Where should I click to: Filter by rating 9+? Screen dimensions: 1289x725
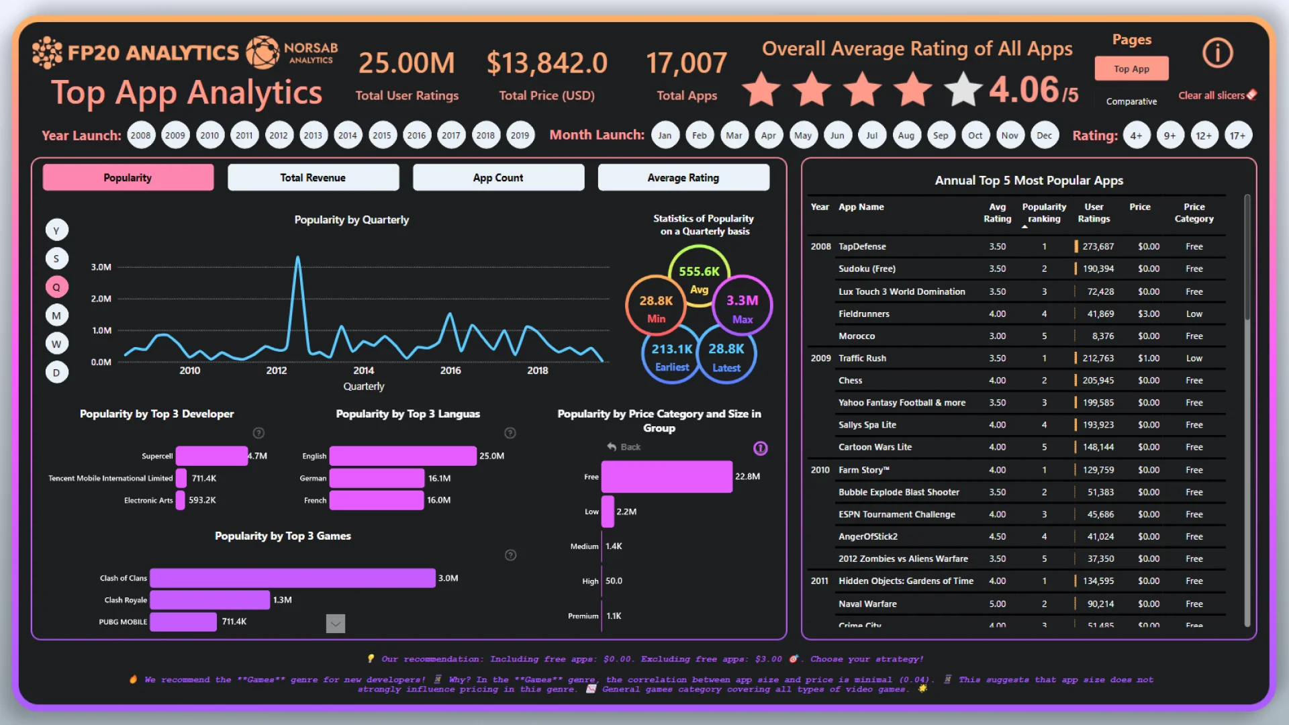click(x=1170, y=136)
